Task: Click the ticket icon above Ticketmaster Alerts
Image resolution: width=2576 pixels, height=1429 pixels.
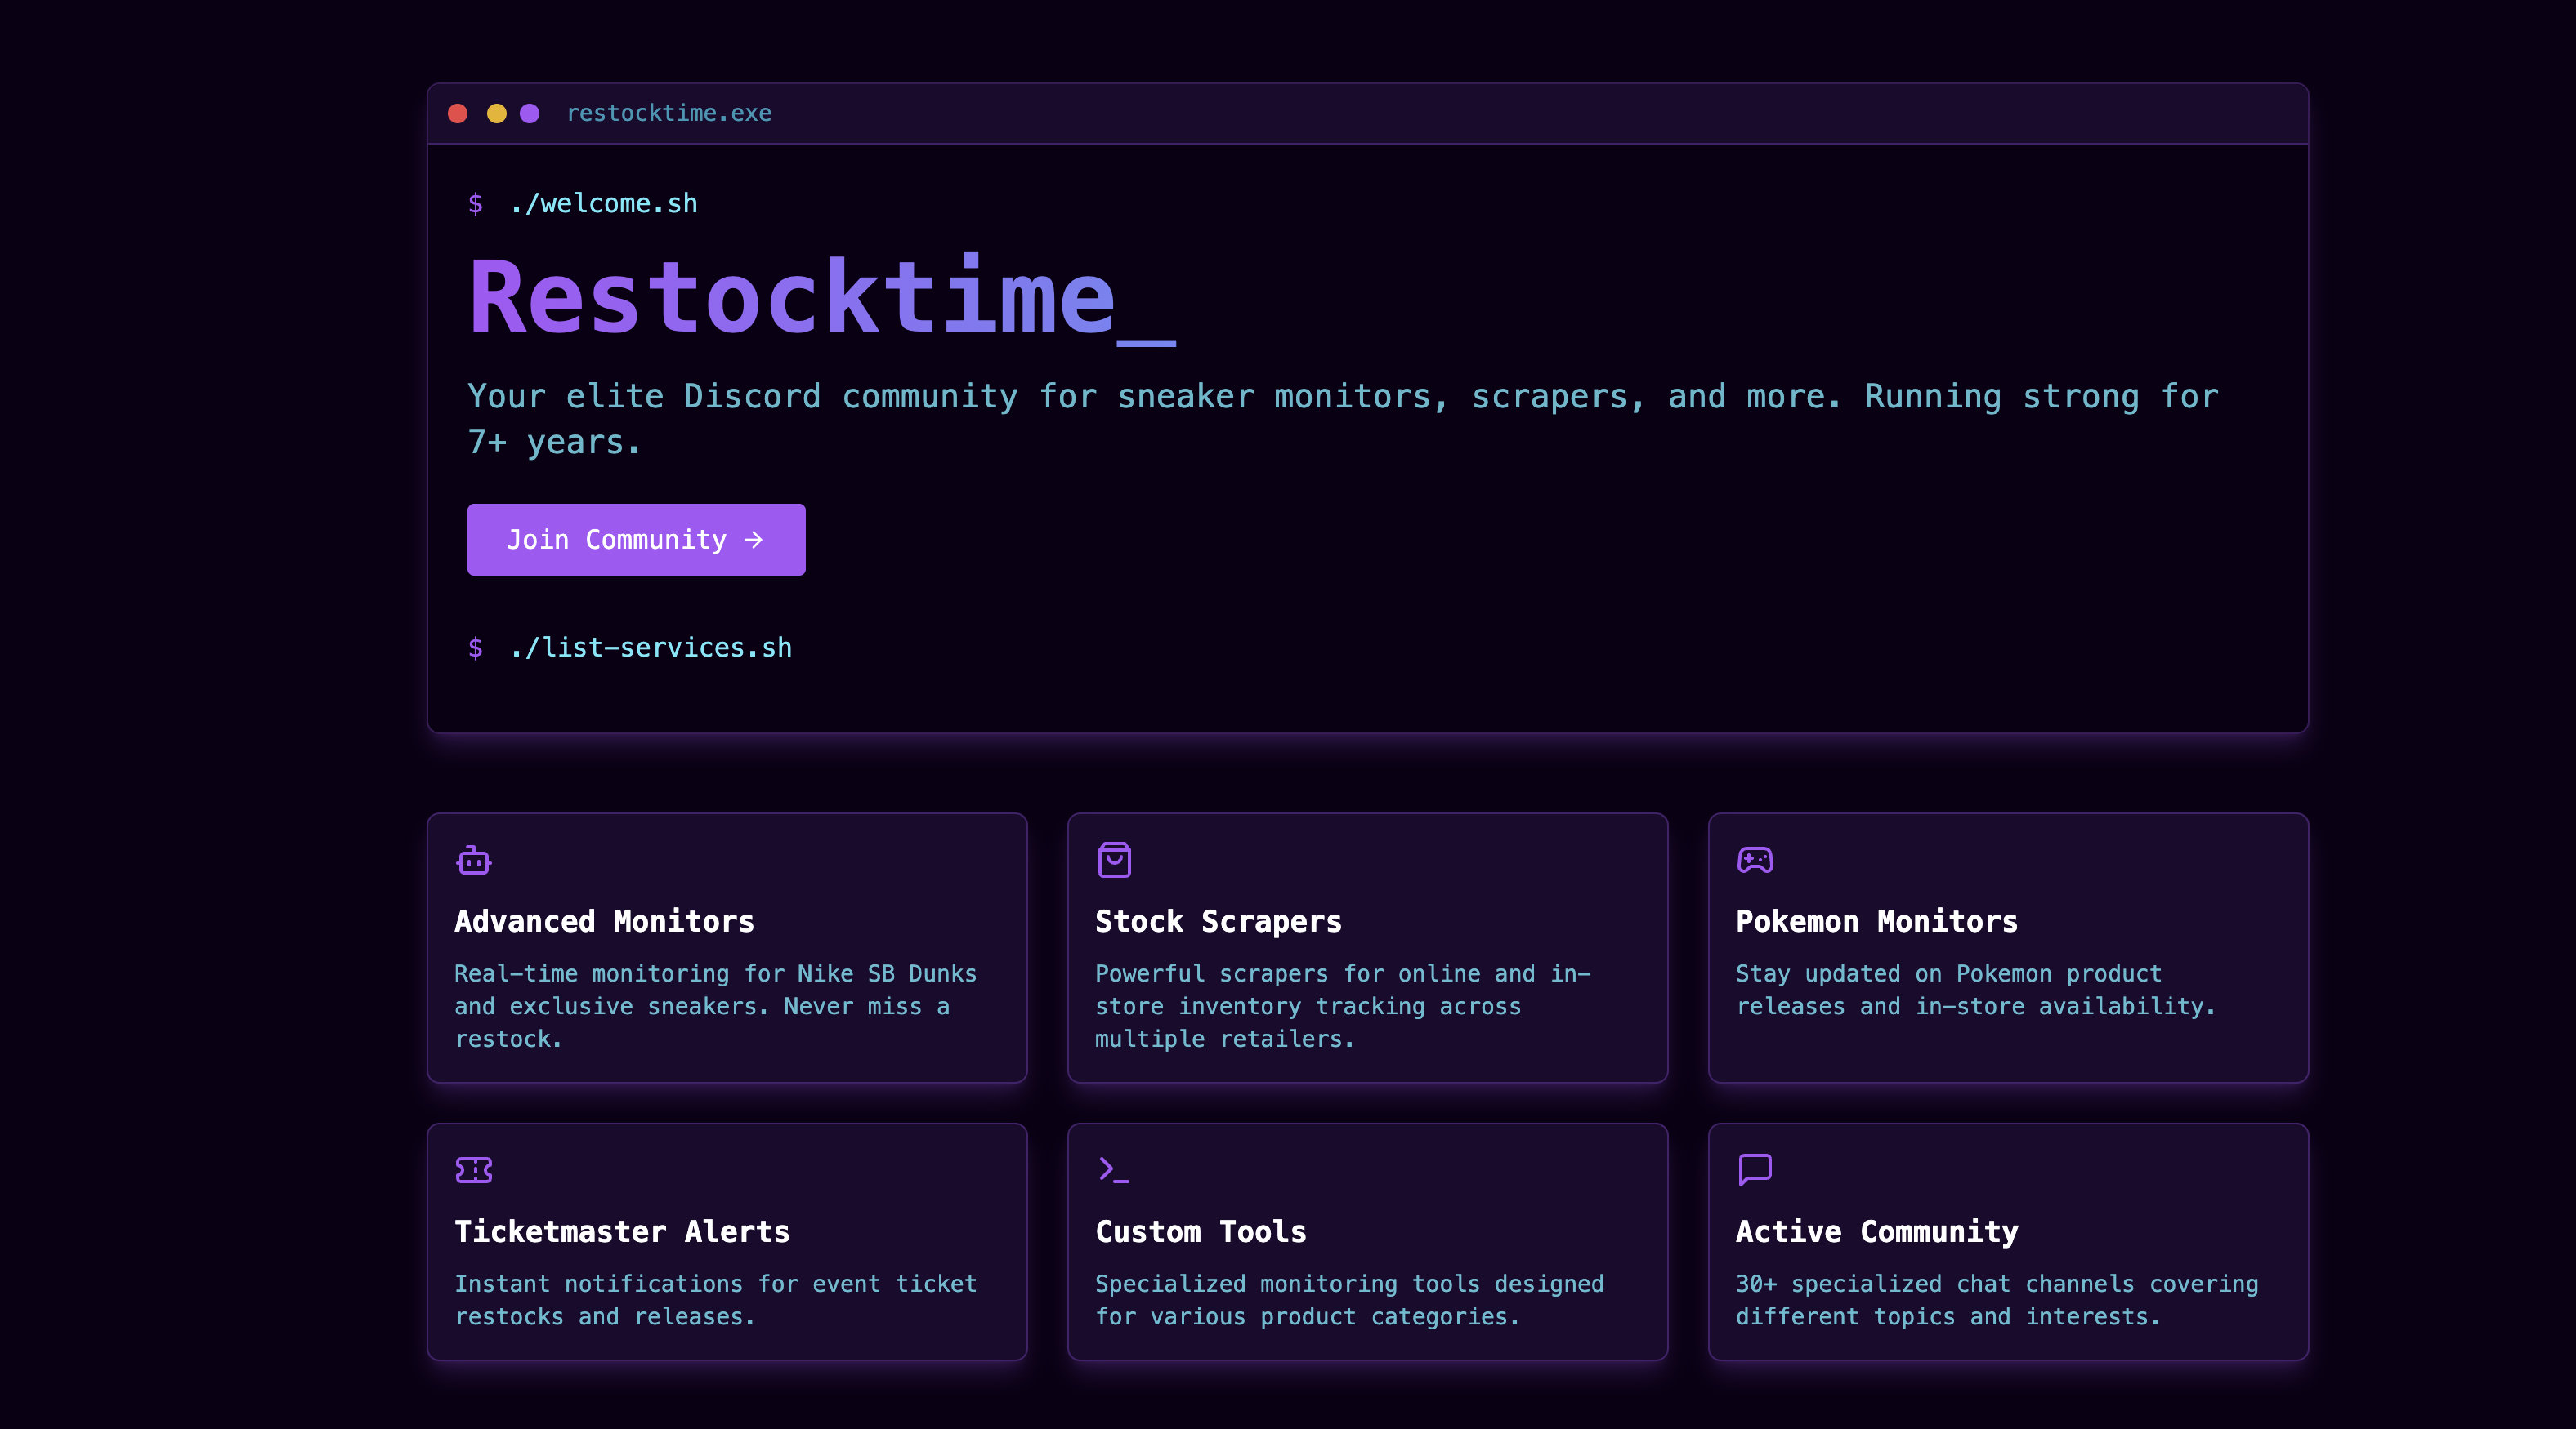Action: [x=473, y=1170]
